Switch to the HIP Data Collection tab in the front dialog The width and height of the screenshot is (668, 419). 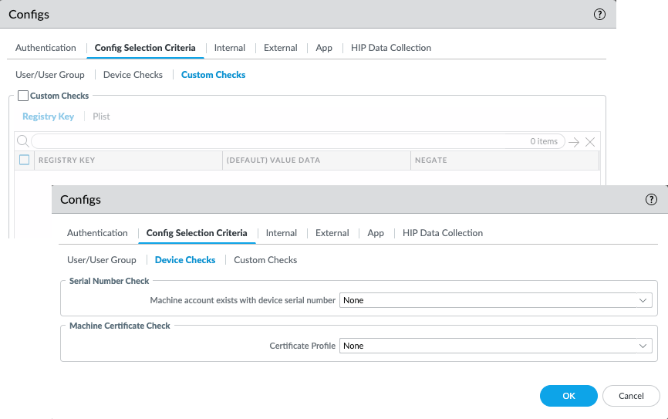click(x=441, y=233)
